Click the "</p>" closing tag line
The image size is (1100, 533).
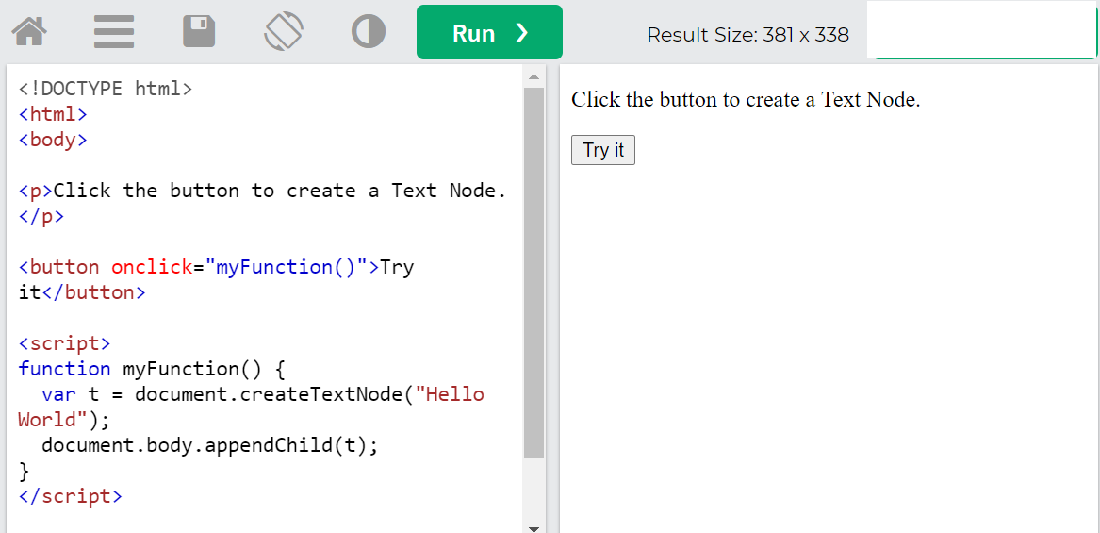point(41,216)
